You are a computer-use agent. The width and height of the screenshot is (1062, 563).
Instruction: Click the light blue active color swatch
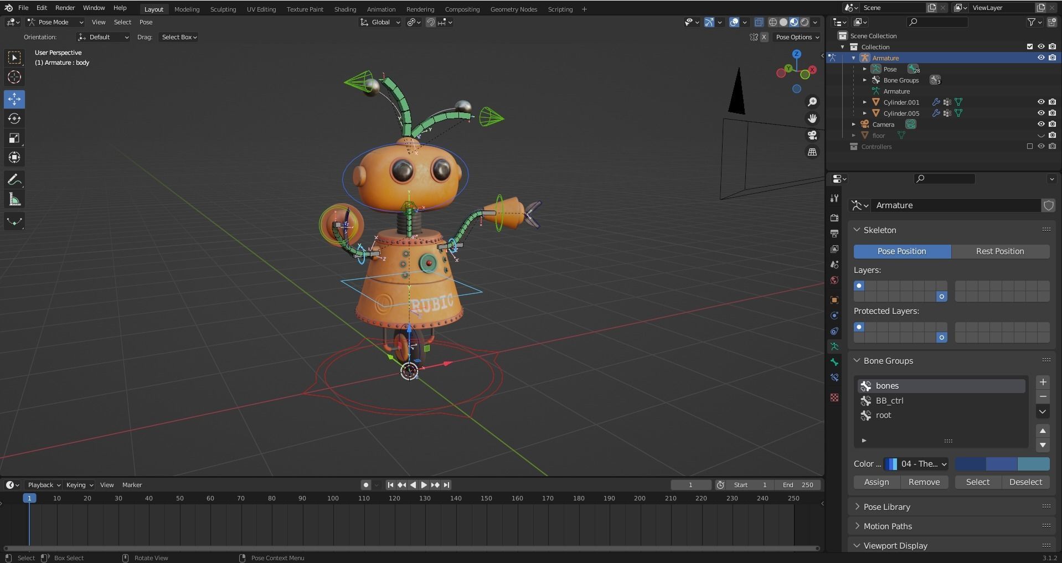pyautogui.click(x=1034, y=464)
